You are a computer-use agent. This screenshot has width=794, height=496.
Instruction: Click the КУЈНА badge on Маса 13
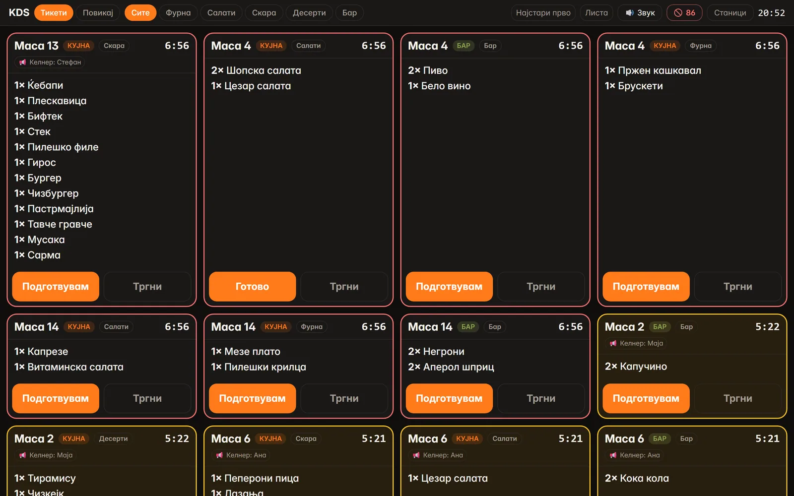(x=78, y=46)
